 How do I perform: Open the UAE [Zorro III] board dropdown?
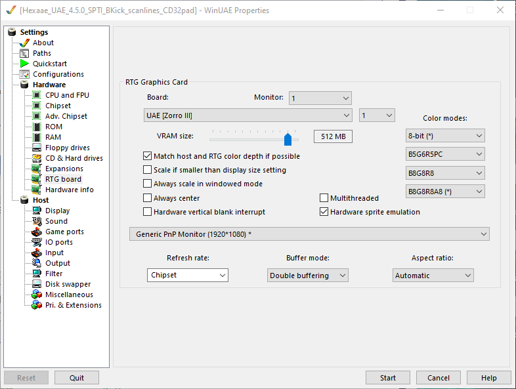coord(247,115)
